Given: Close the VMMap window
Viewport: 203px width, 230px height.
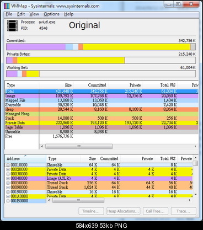Looking at the screenshot, I should (191, 4).
